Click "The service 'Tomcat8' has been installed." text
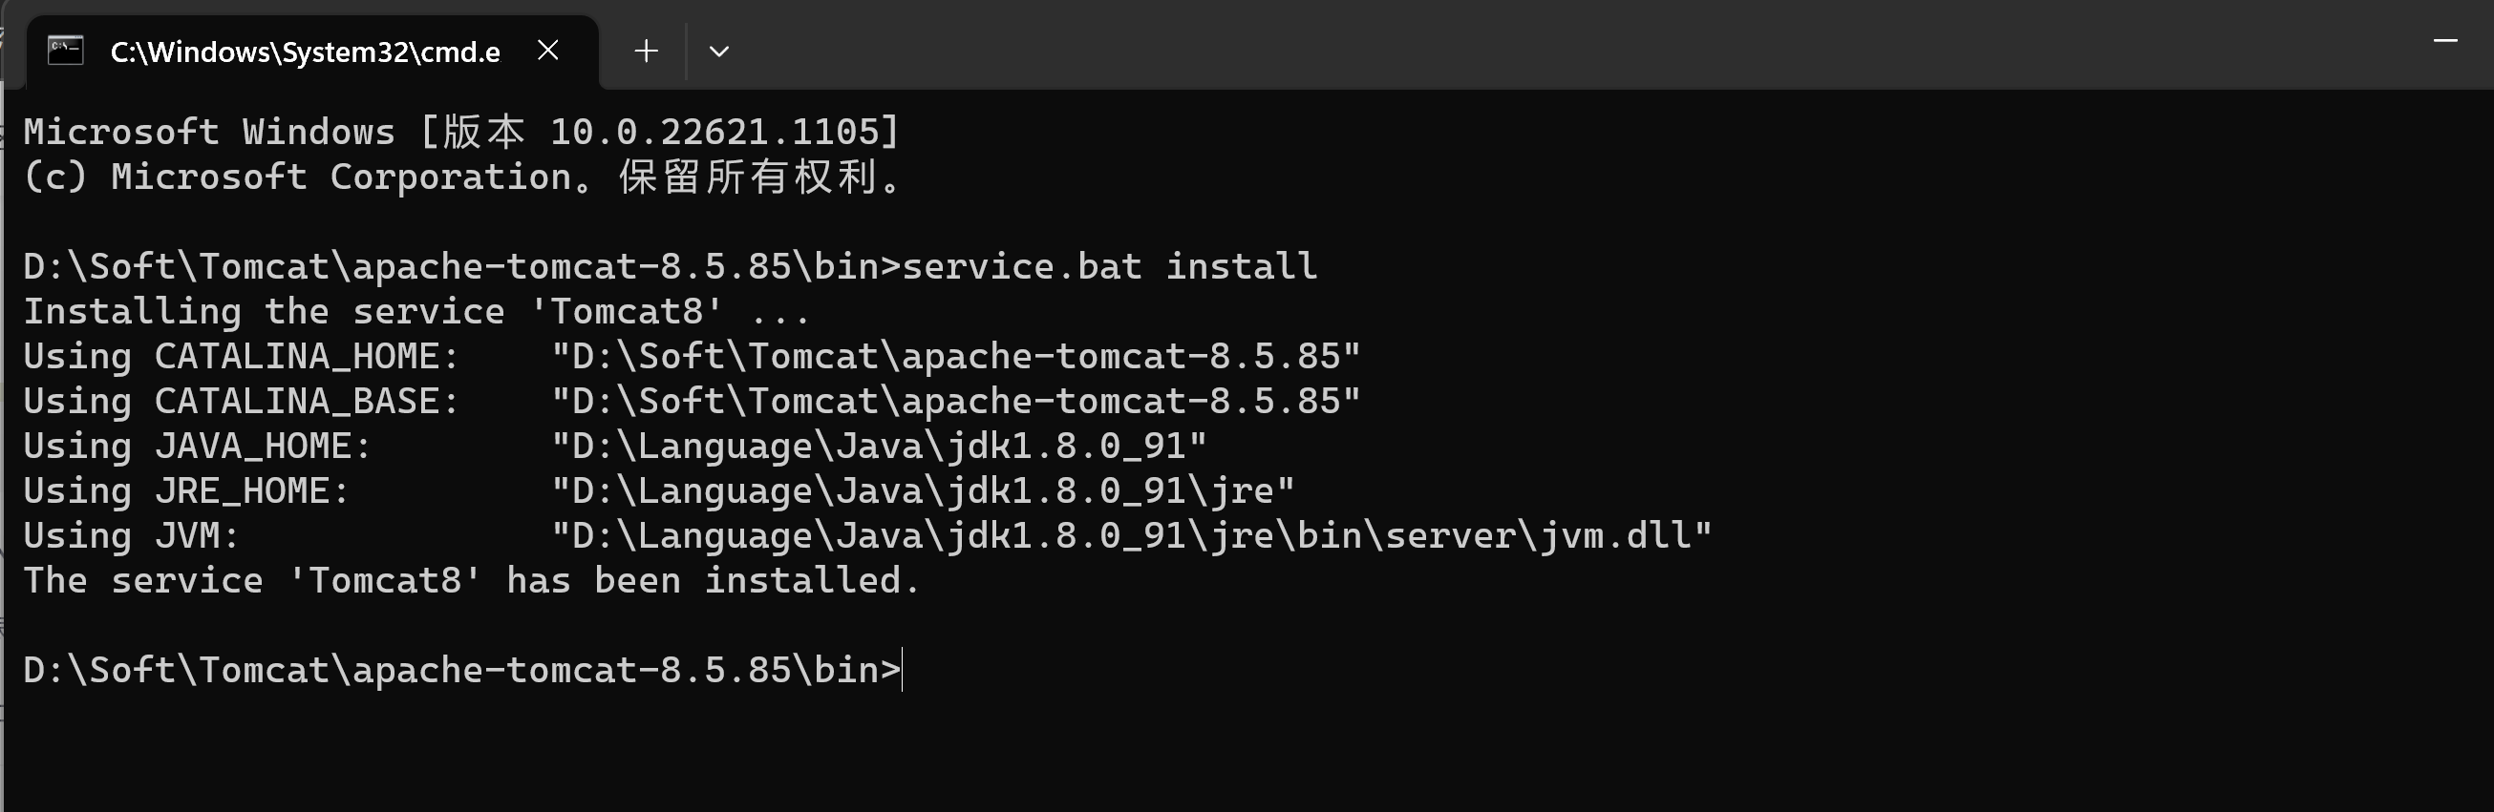The width and height of the screenshot is (2494, 812). click(x=472, y=580)
